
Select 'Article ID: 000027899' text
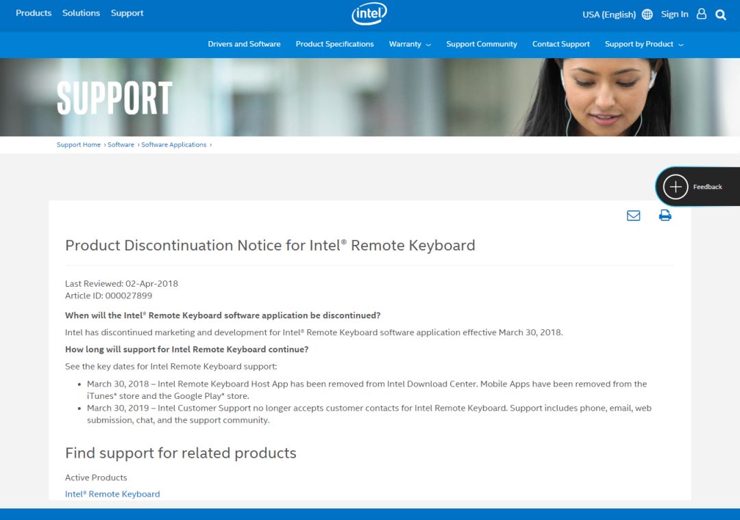tap(108, 296)
